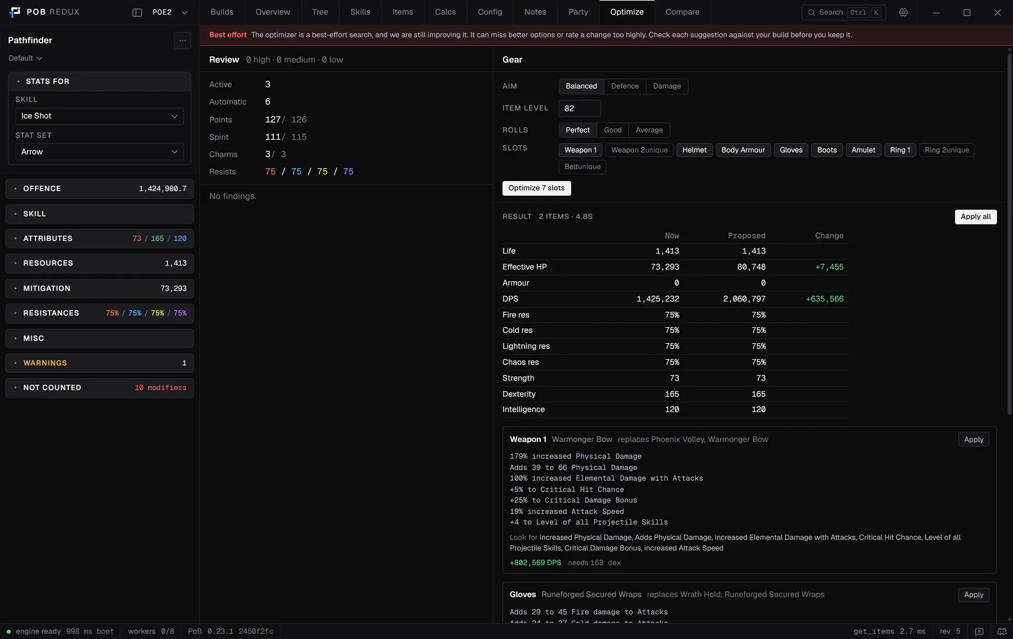Select Average rolls option
The width and height of the screenshot is (1013, 639).
point(649,130)
